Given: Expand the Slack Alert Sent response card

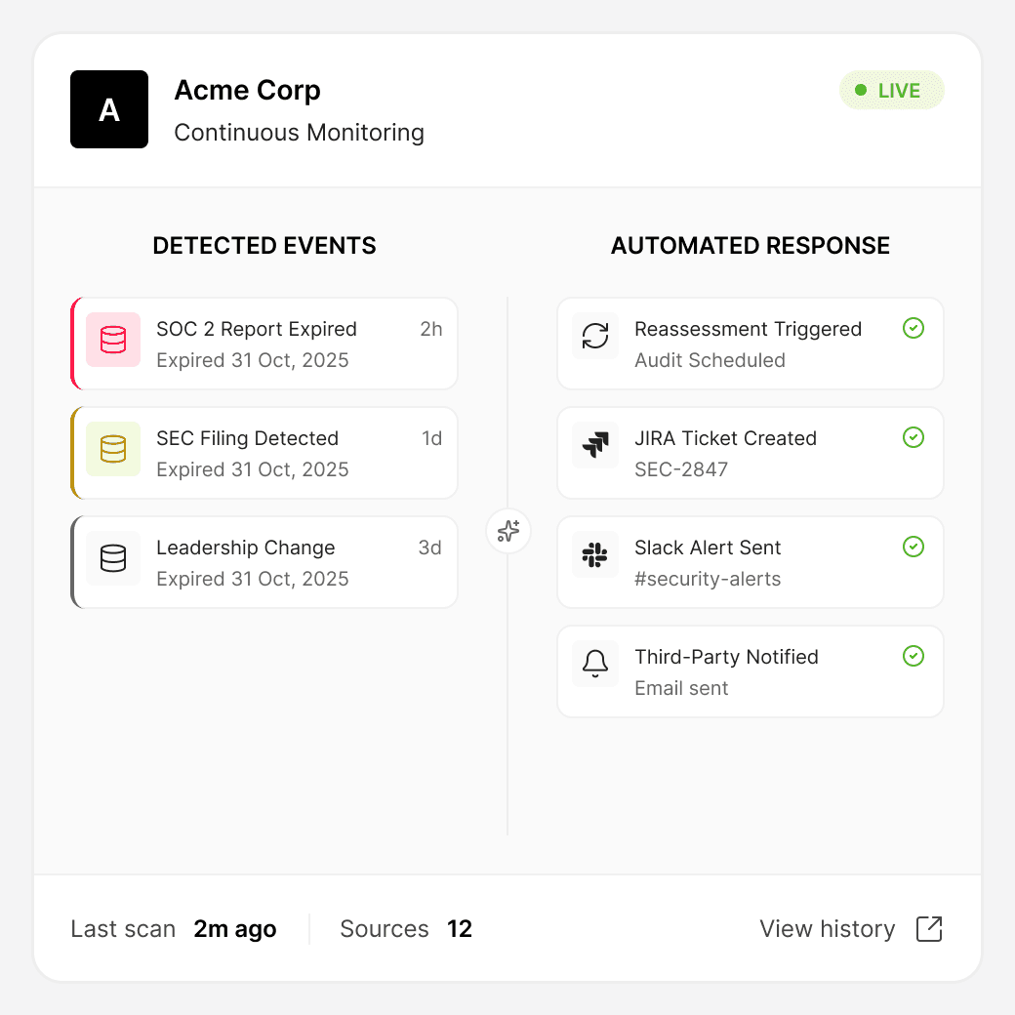Looking at the screenshot, I should pyautogui.click(x=750, y=562).
